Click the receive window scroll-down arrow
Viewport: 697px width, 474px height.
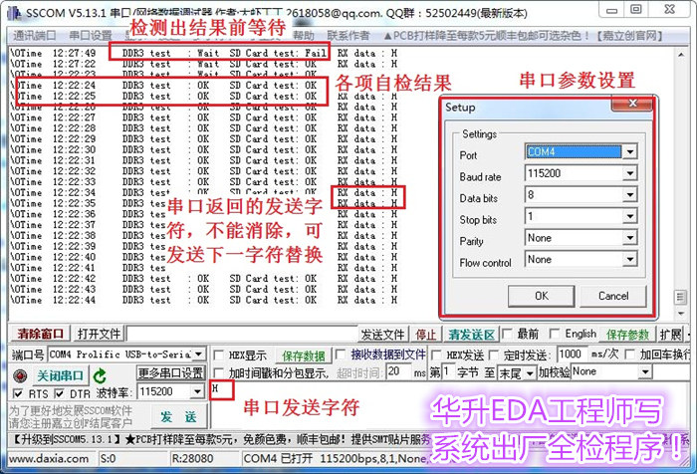(681, 314)
